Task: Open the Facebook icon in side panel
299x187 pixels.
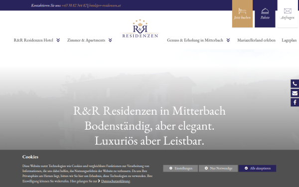Action: [295, 102]
